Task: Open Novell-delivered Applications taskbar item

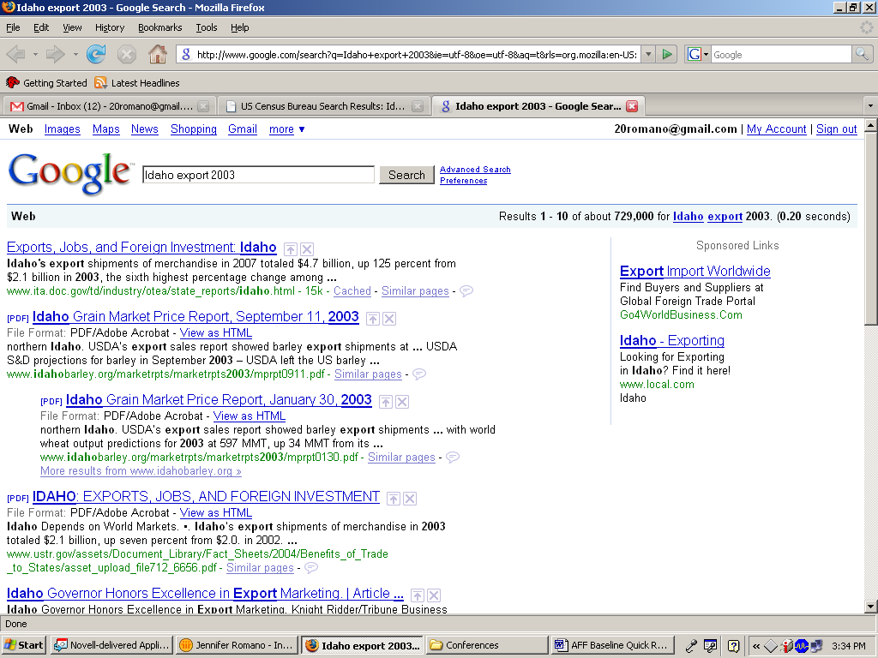Action: 111,645
